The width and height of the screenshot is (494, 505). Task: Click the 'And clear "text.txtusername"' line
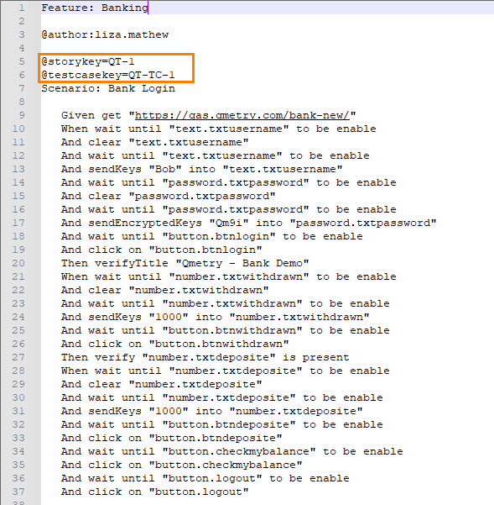155,142
